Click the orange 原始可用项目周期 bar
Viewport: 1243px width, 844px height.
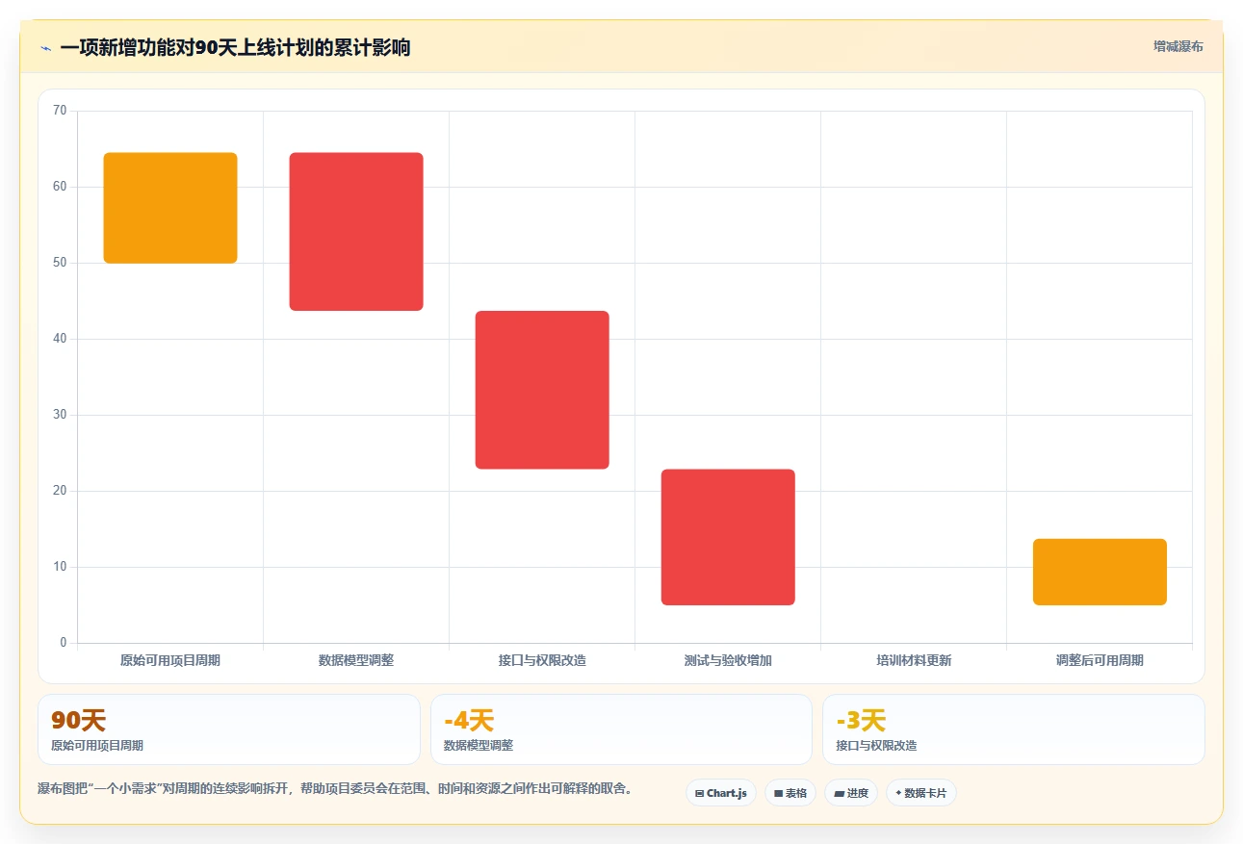pyautogui.click(x=170, y=208)
